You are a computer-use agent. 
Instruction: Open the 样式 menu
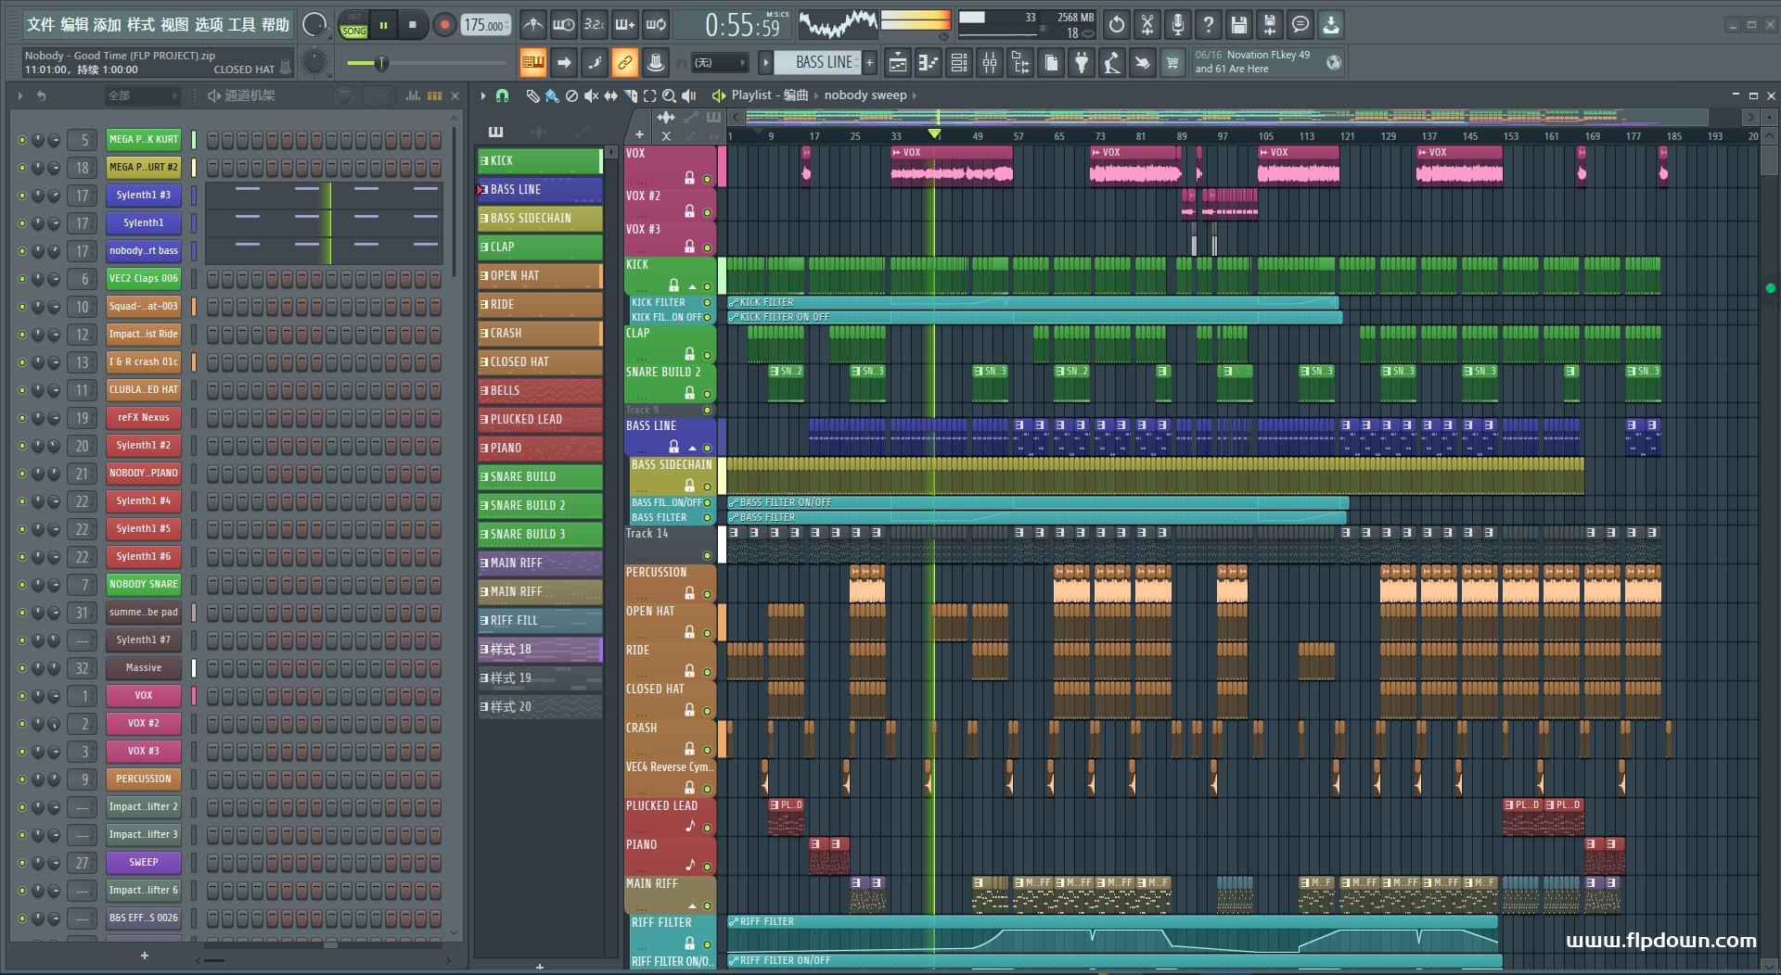tap(141, 25)
